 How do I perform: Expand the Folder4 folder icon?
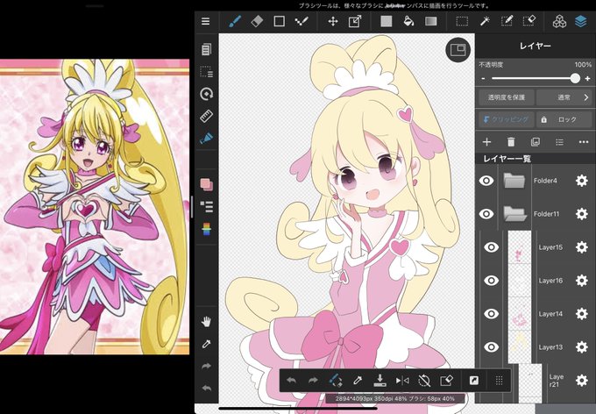514,181
